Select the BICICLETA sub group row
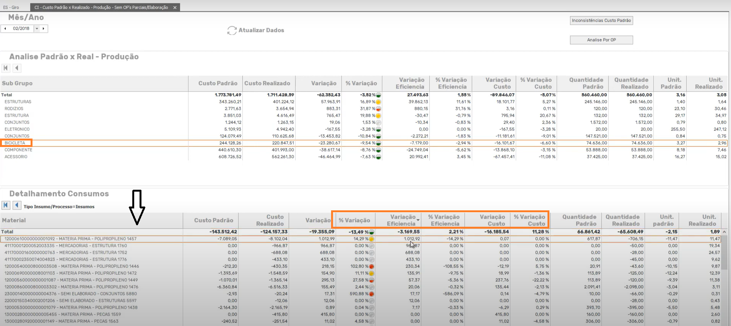The image size is (731, 326). [x=363, y=143]
